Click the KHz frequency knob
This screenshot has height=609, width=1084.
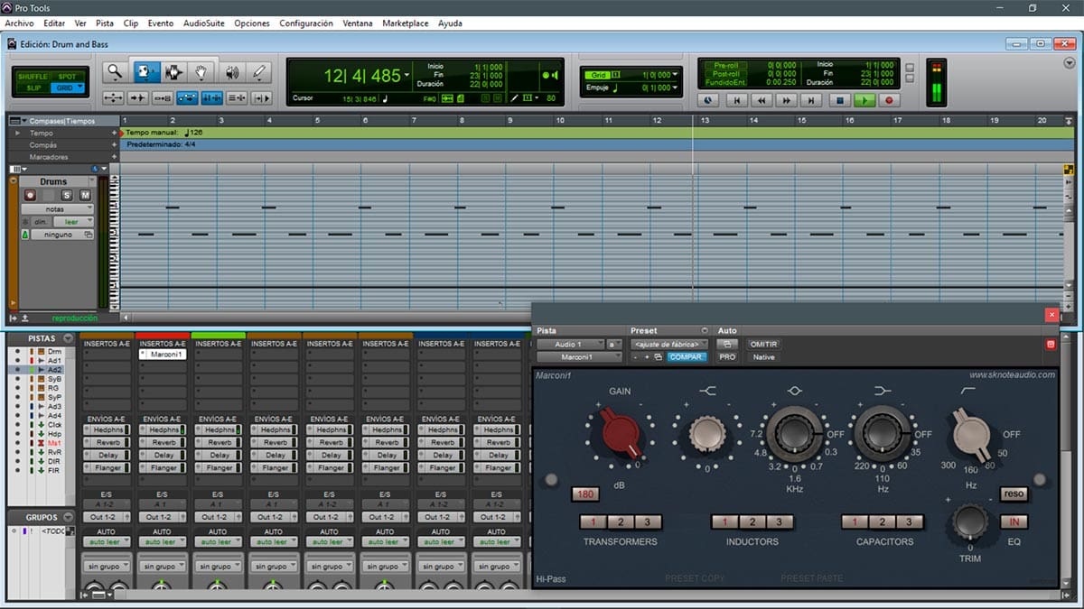point(794,436)
